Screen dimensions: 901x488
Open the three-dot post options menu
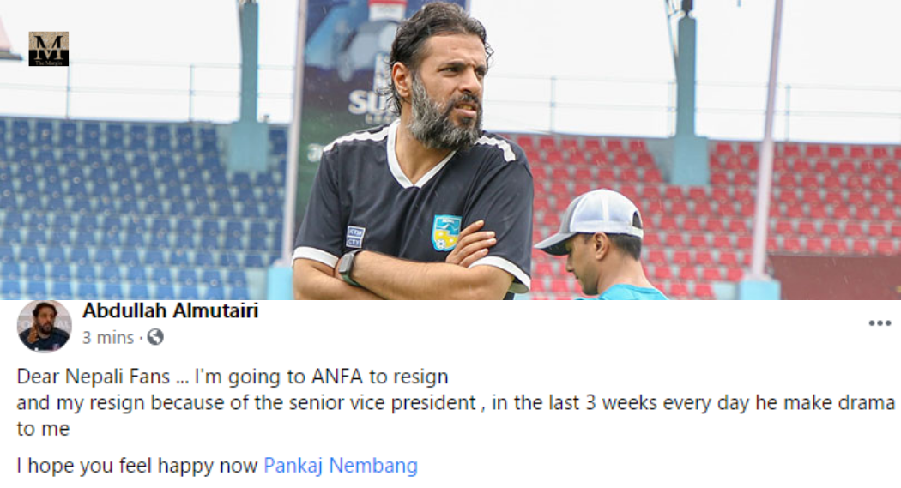(880, 323)
